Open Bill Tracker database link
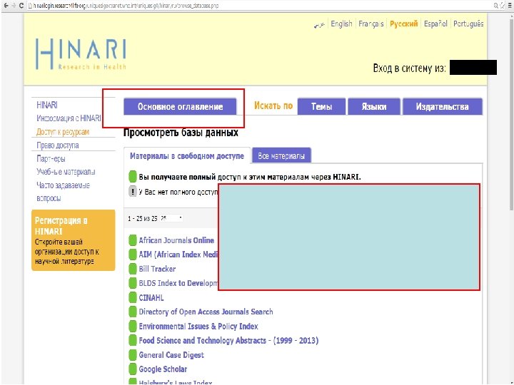 pos(157,269)
